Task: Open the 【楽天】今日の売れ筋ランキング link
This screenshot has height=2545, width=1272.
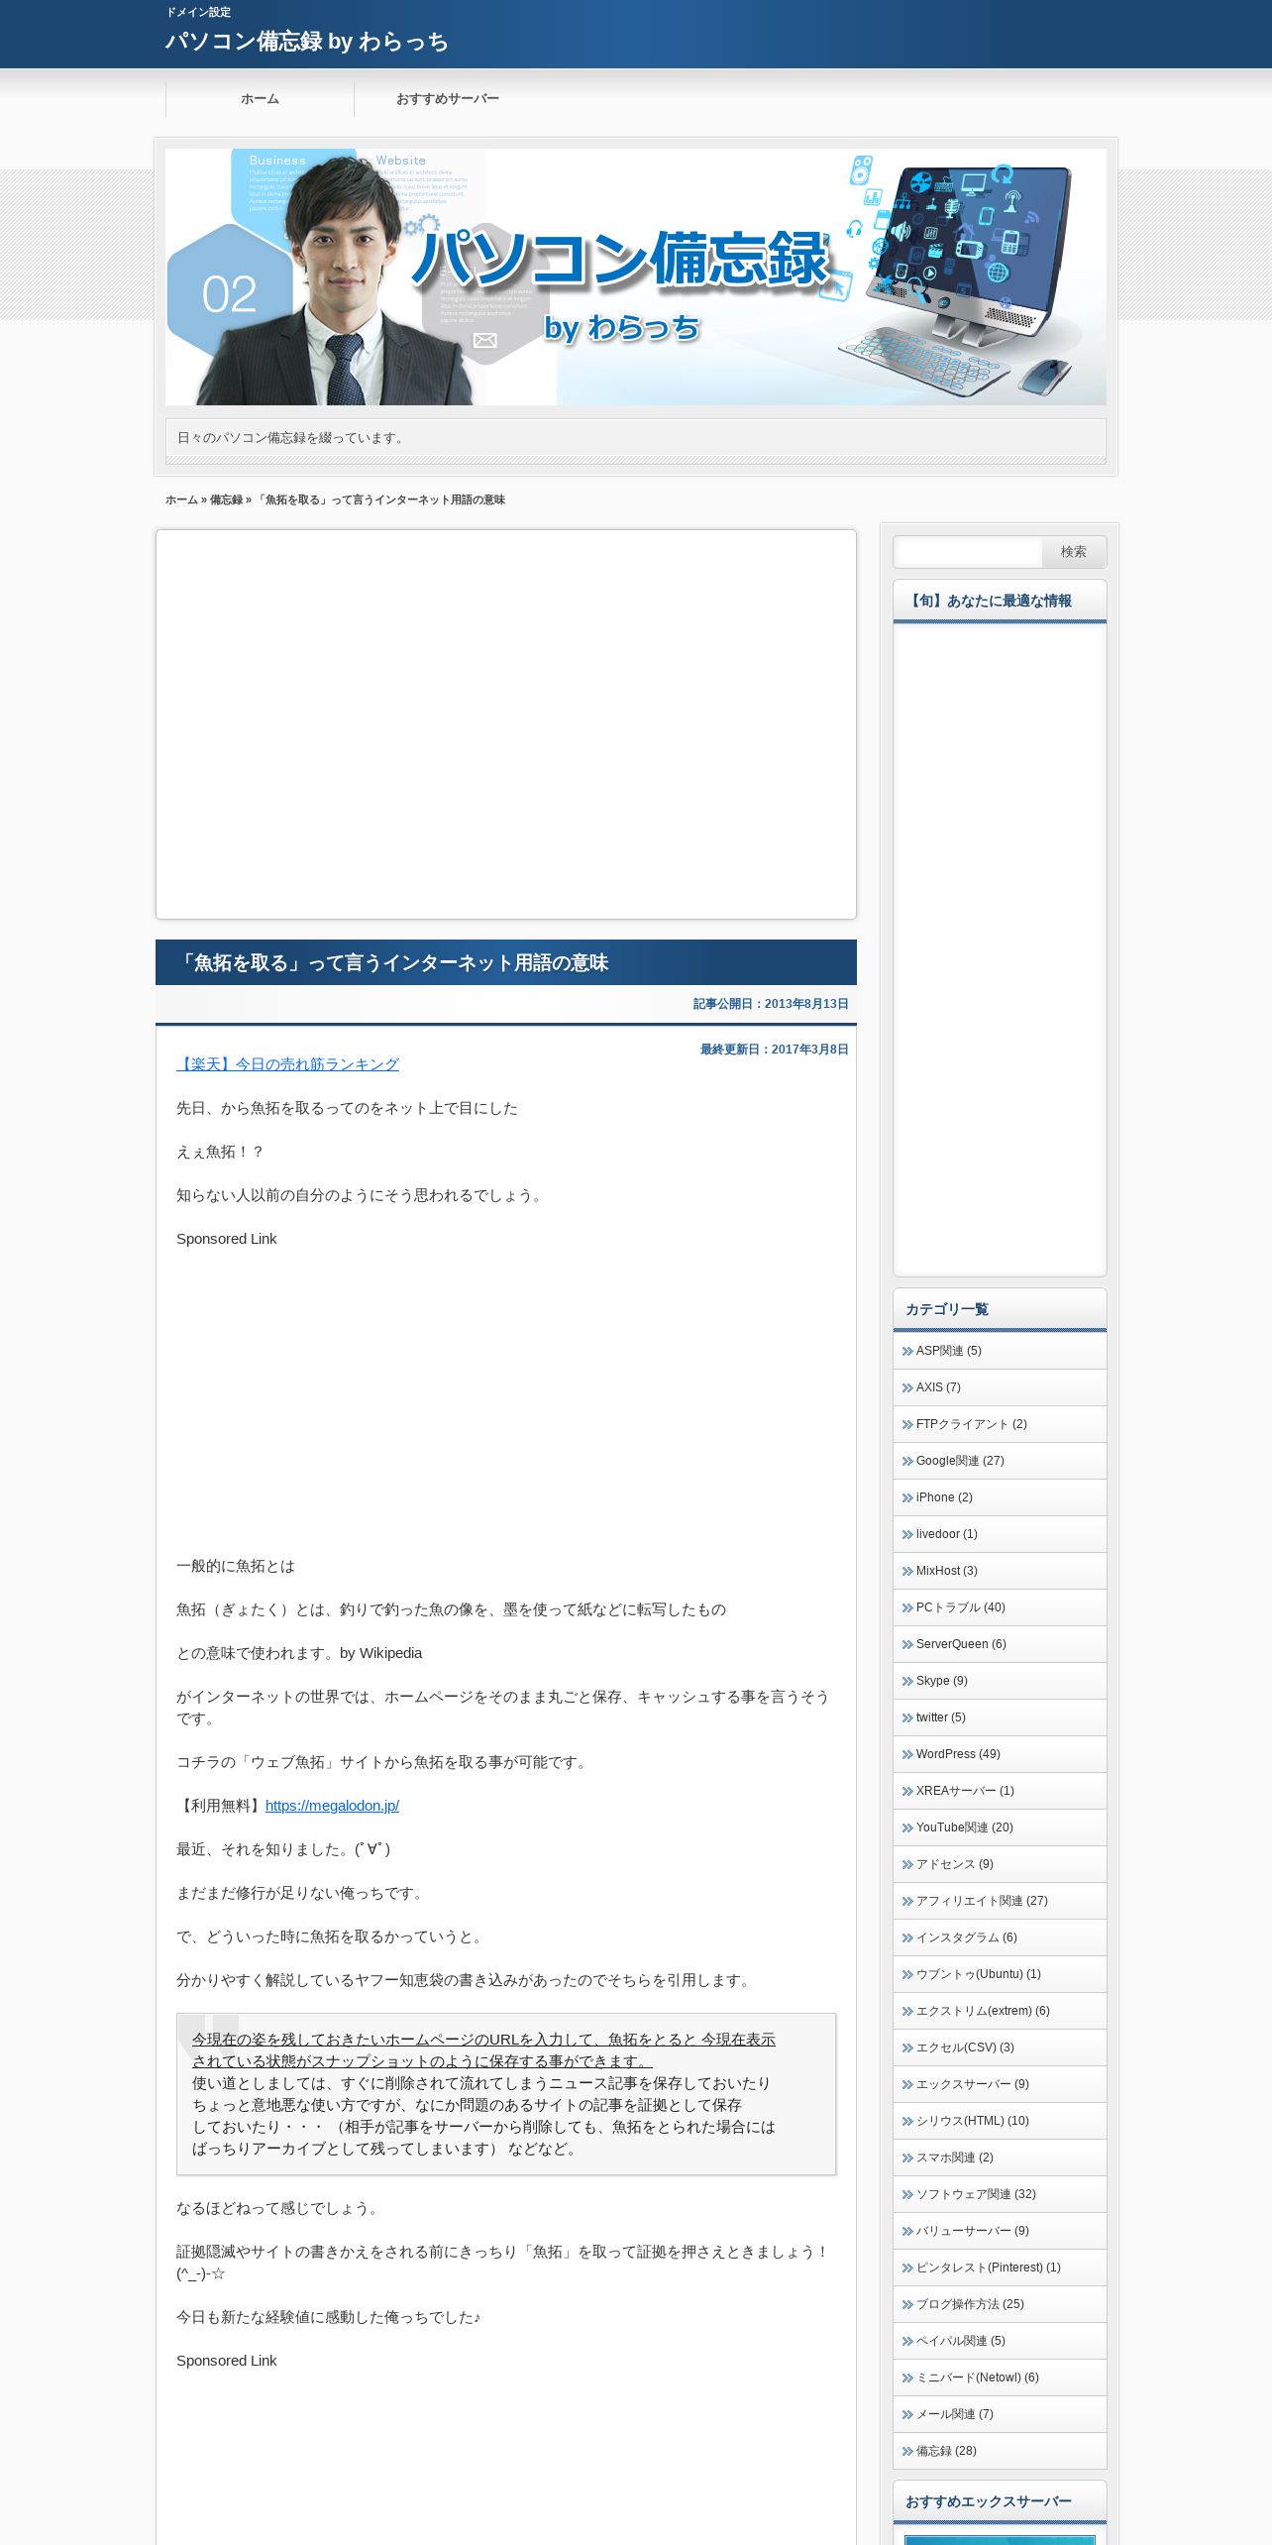Action: click(x=287, y=1064)
